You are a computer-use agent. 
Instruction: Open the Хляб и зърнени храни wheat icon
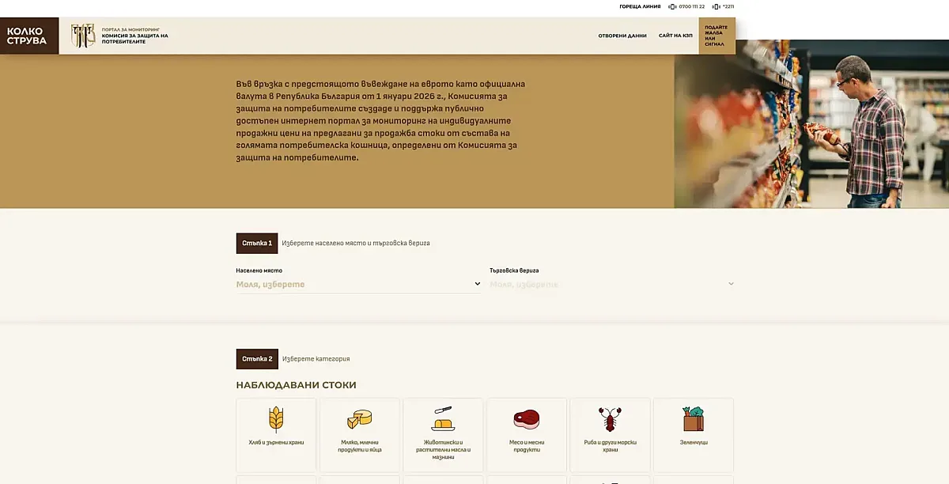tap(276, 419)
